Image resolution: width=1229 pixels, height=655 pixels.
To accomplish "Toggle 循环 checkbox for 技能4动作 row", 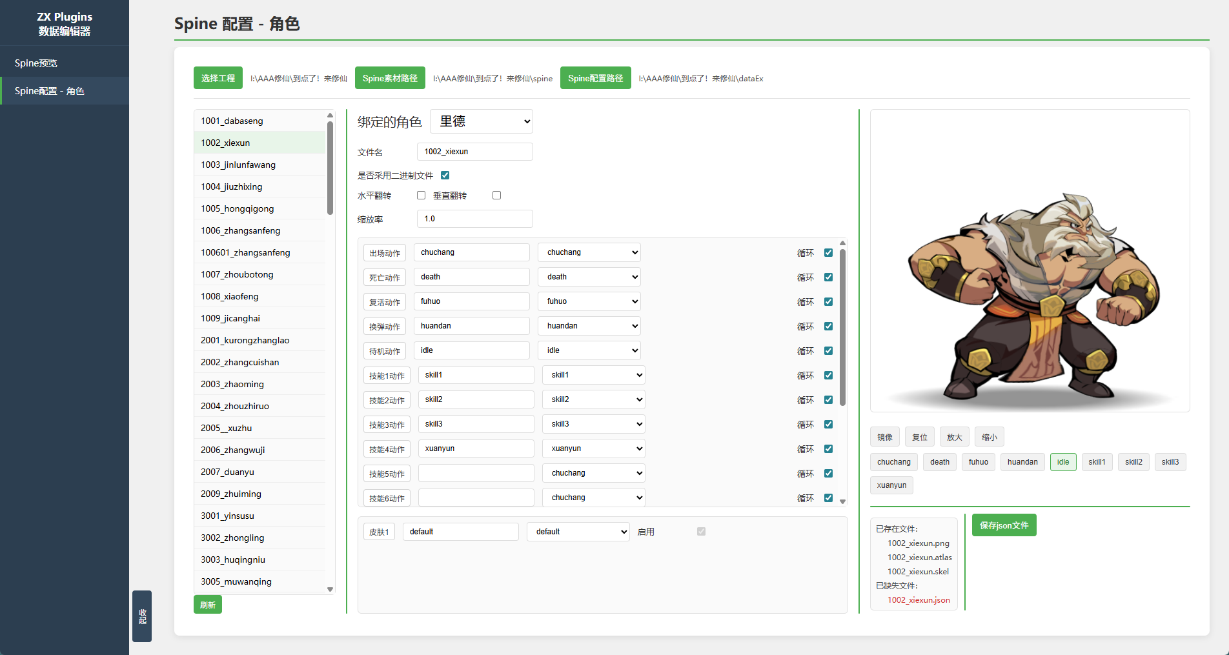I will click(828, 448).
